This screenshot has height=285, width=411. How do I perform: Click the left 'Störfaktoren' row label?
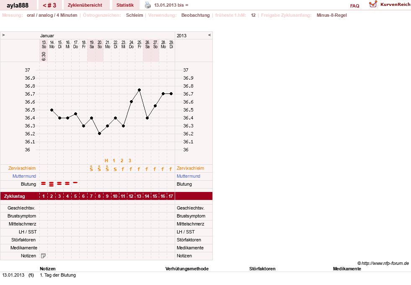tap(23, 240)
